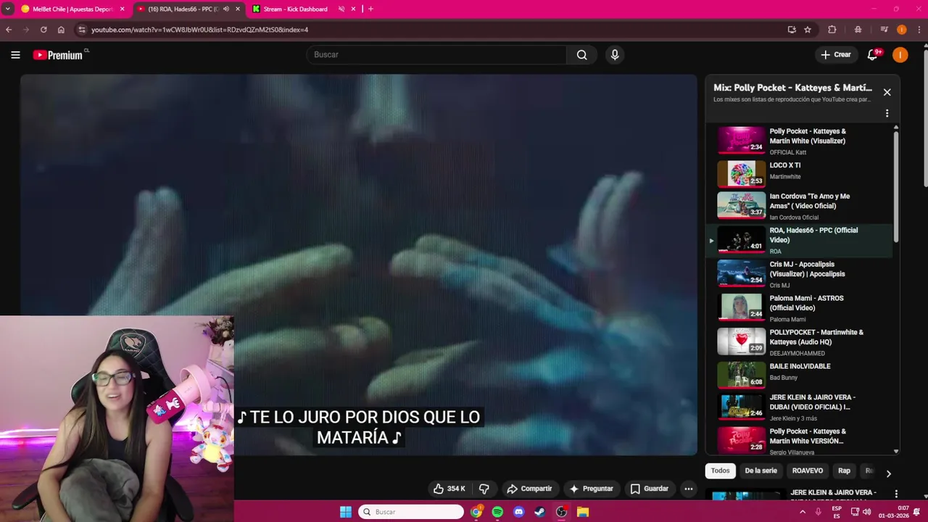This screenshot has width=928, height=522.
Task: Like the video showing 354 K
Action: click(x=449, y=489)
